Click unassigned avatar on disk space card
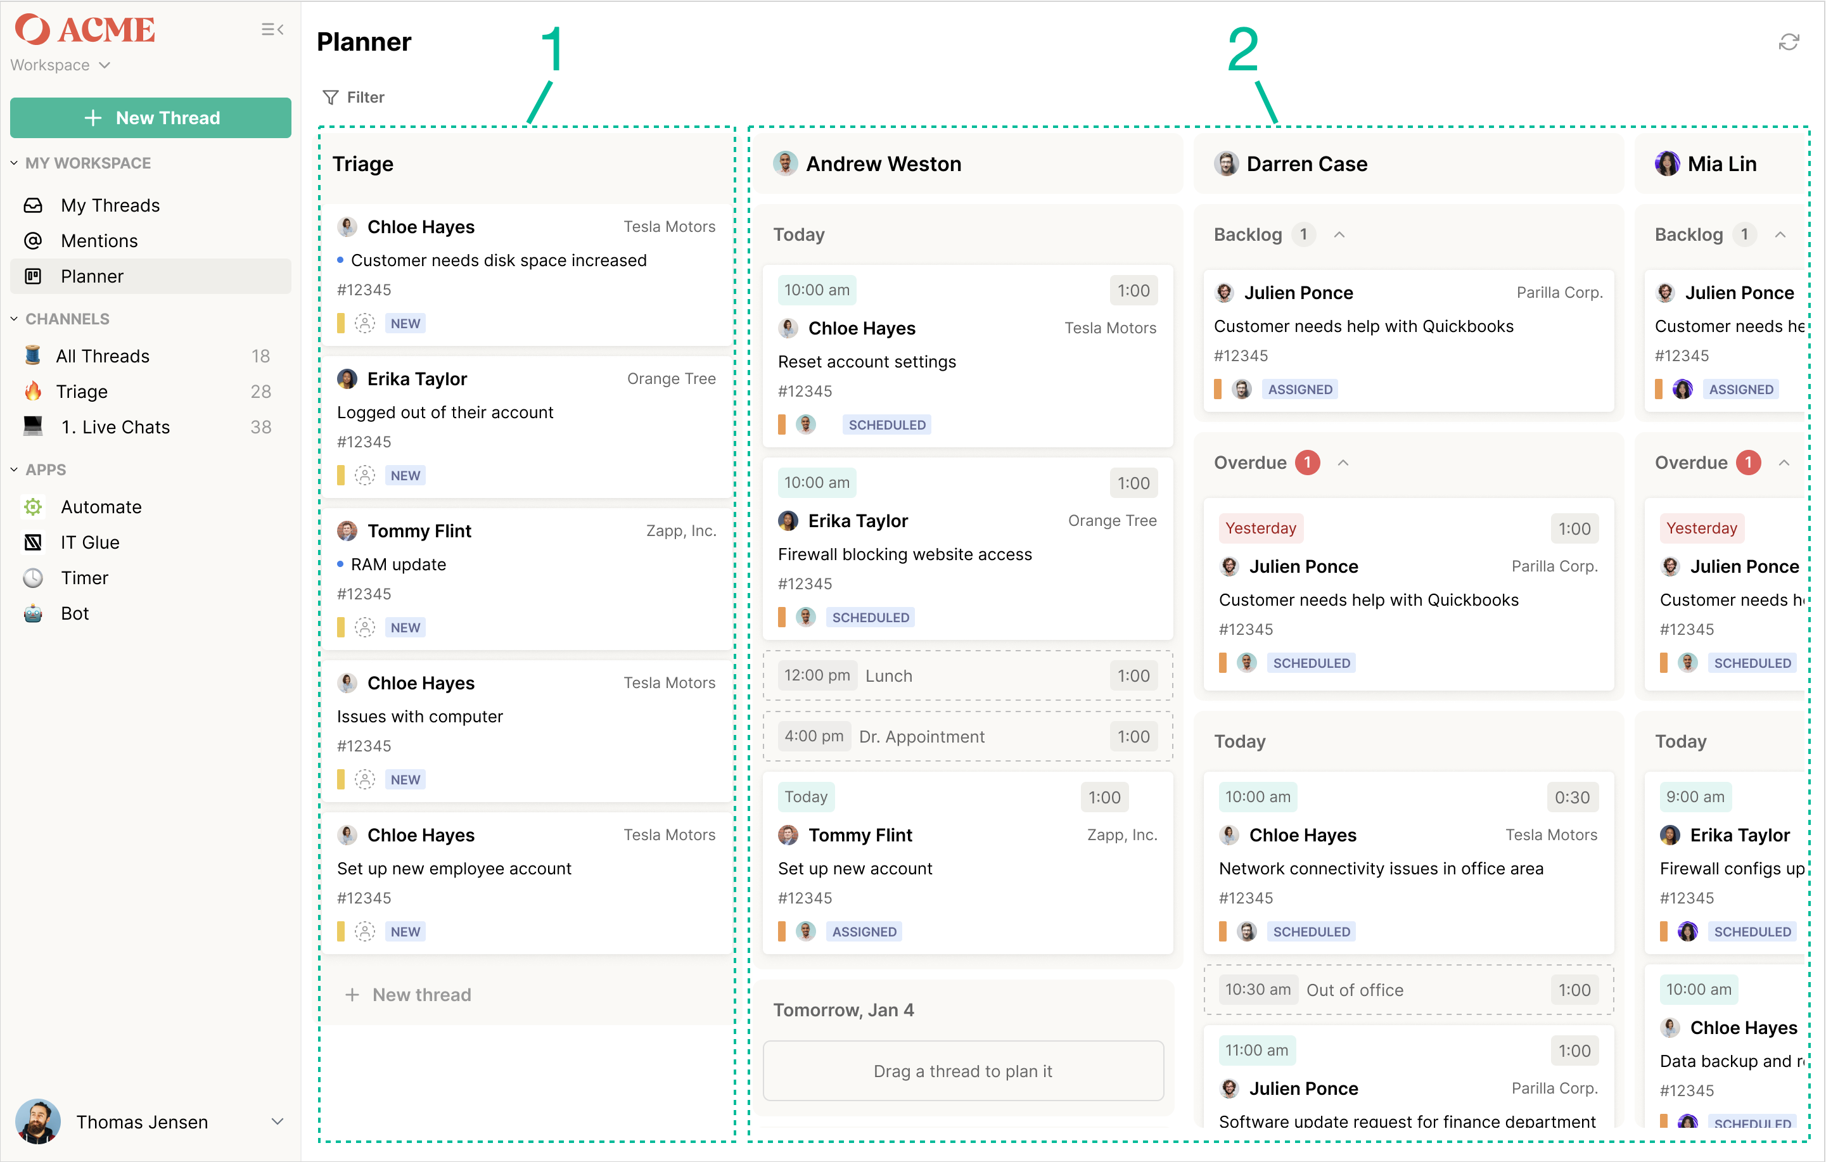 (x=365, y=323)
